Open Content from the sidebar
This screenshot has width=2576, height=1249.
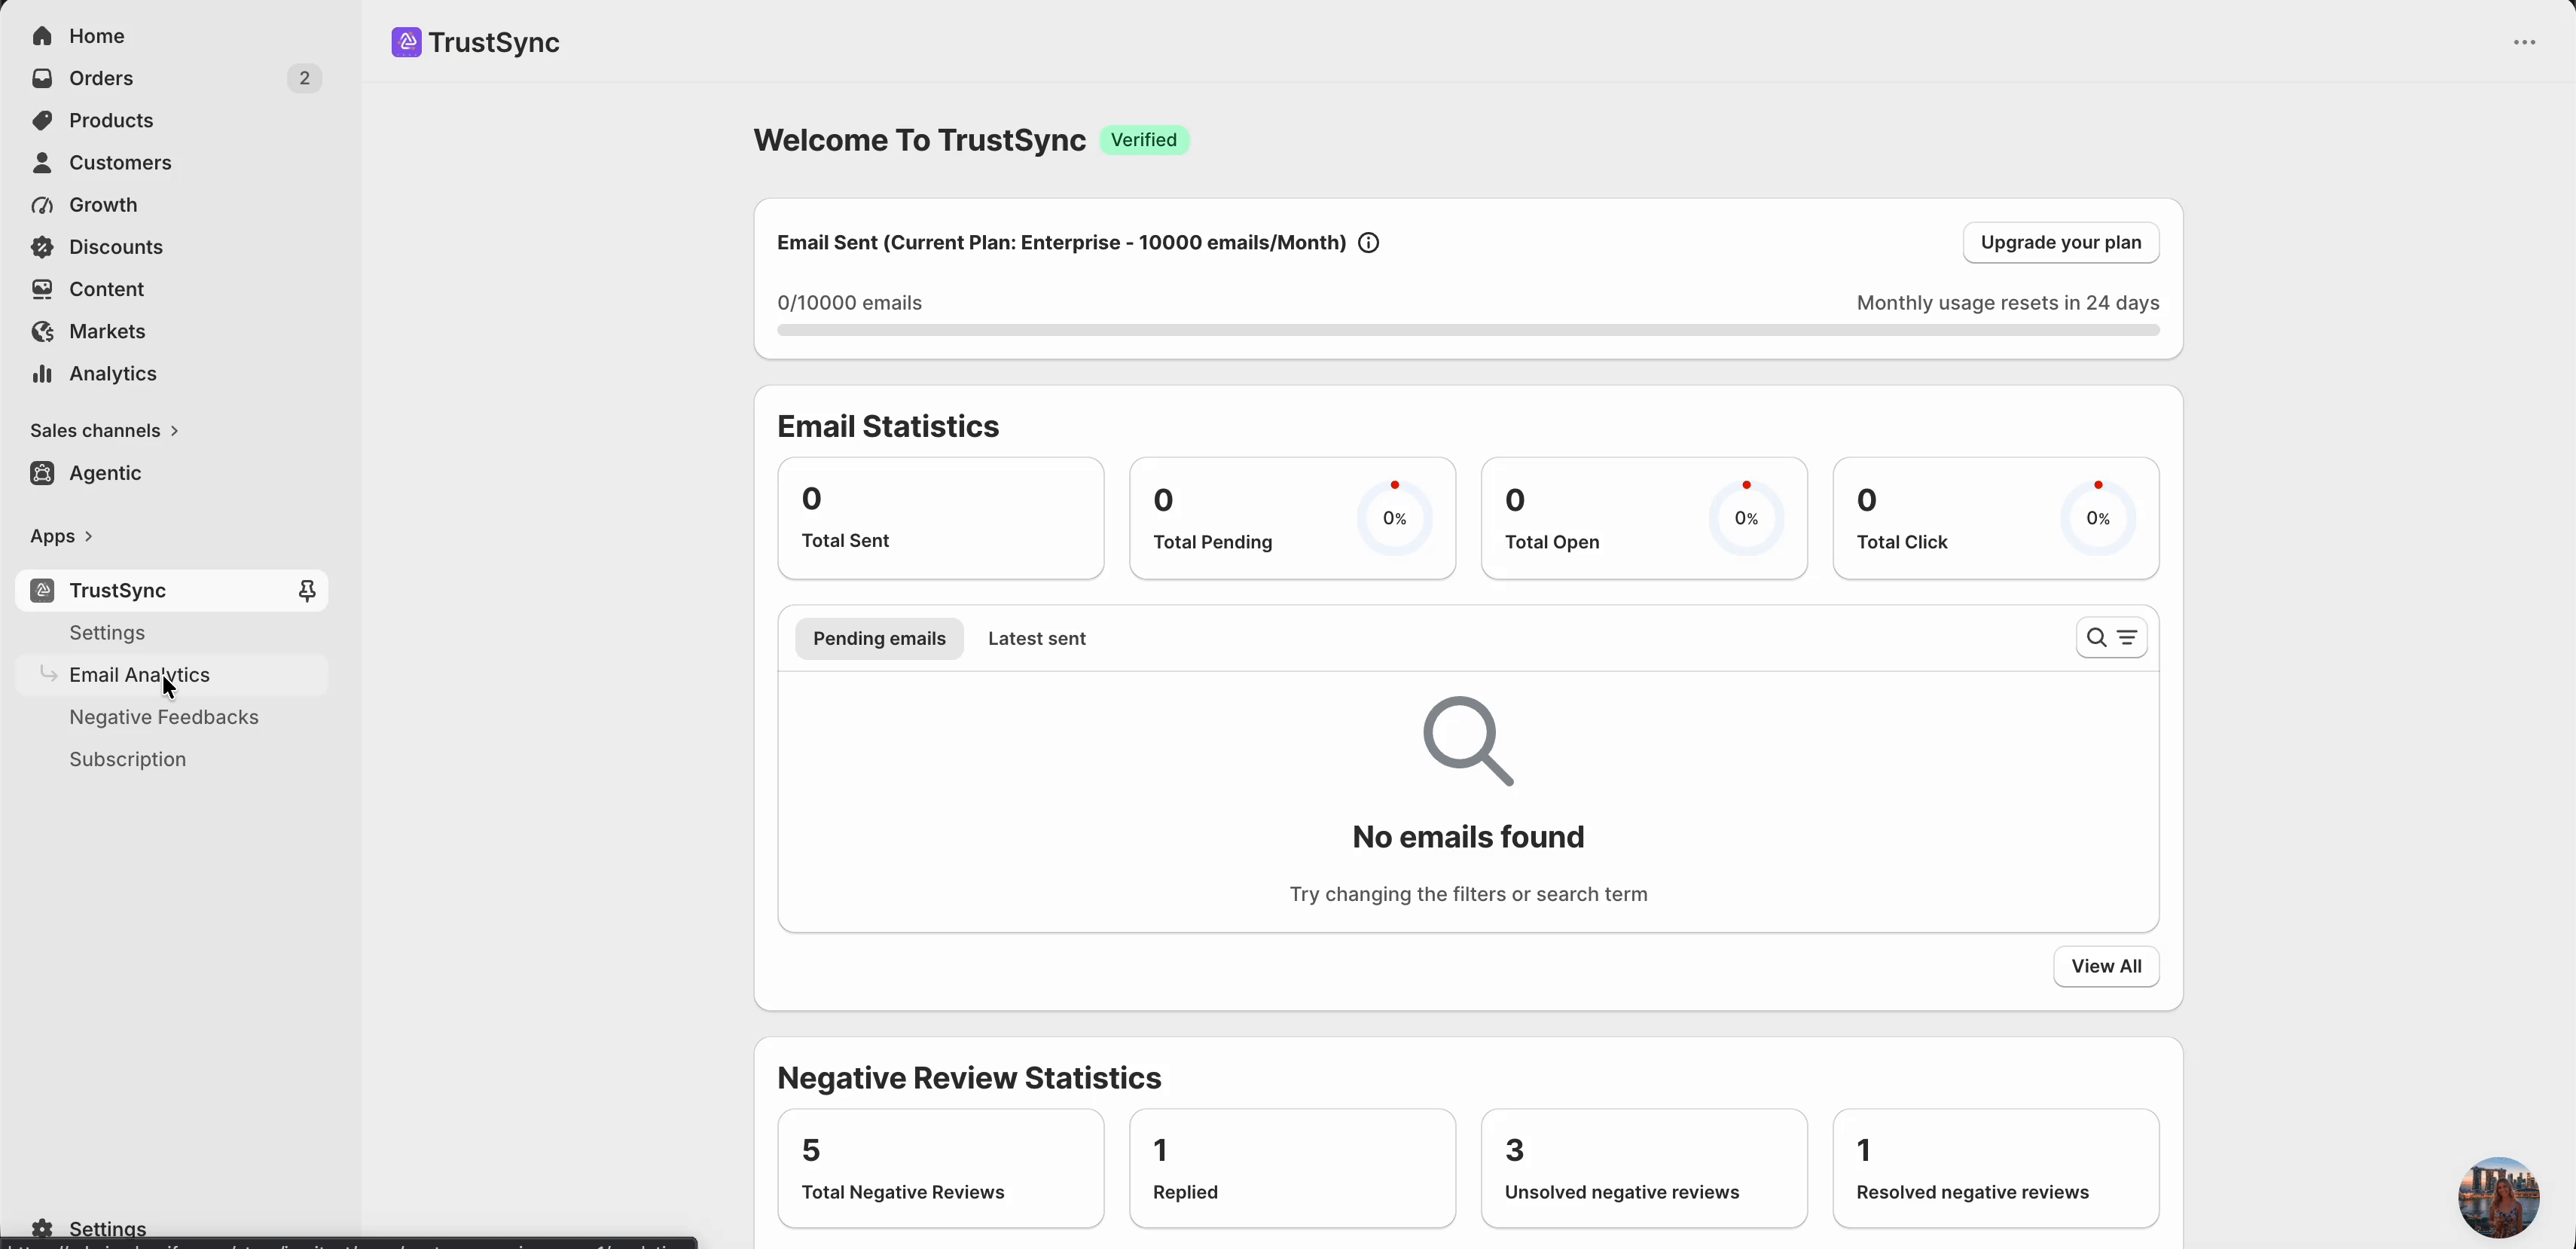(106, 289)
